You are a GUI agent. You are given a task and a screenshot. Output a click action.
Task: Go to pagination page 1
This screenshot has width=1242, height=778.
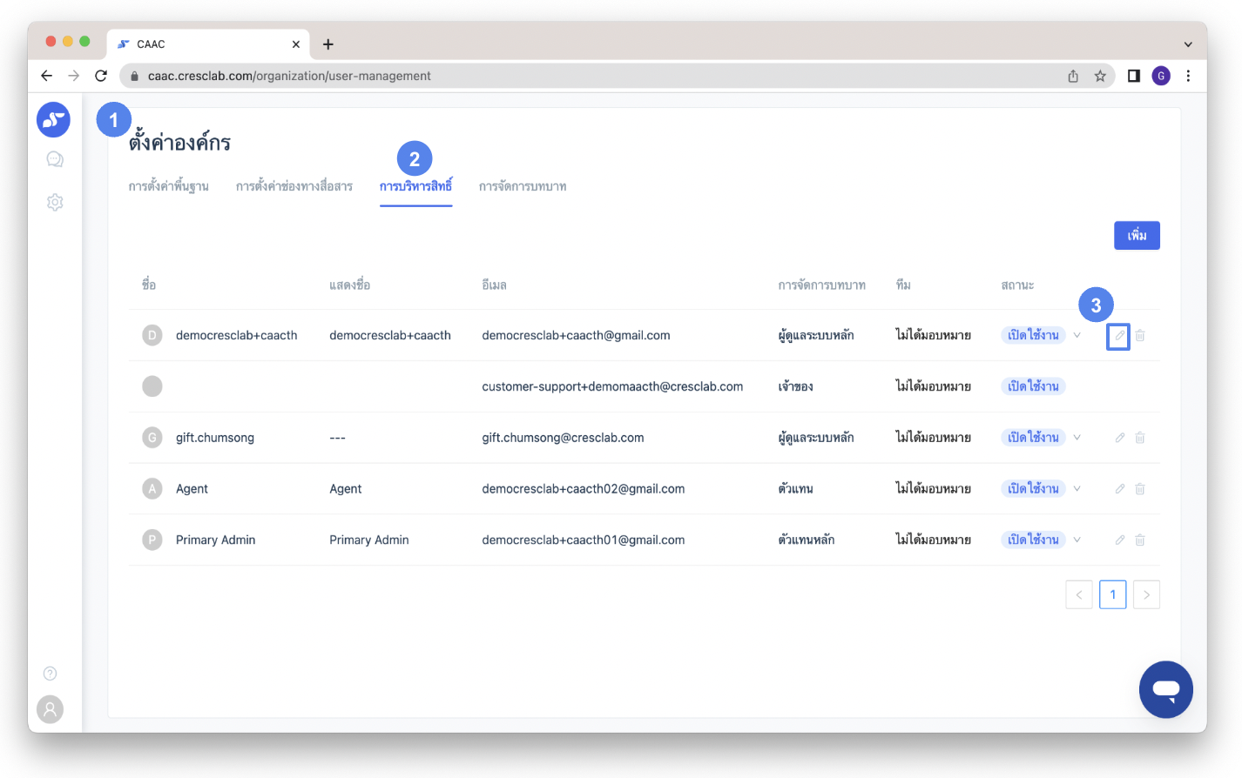pyautogui.click(x=1112, y=594)
